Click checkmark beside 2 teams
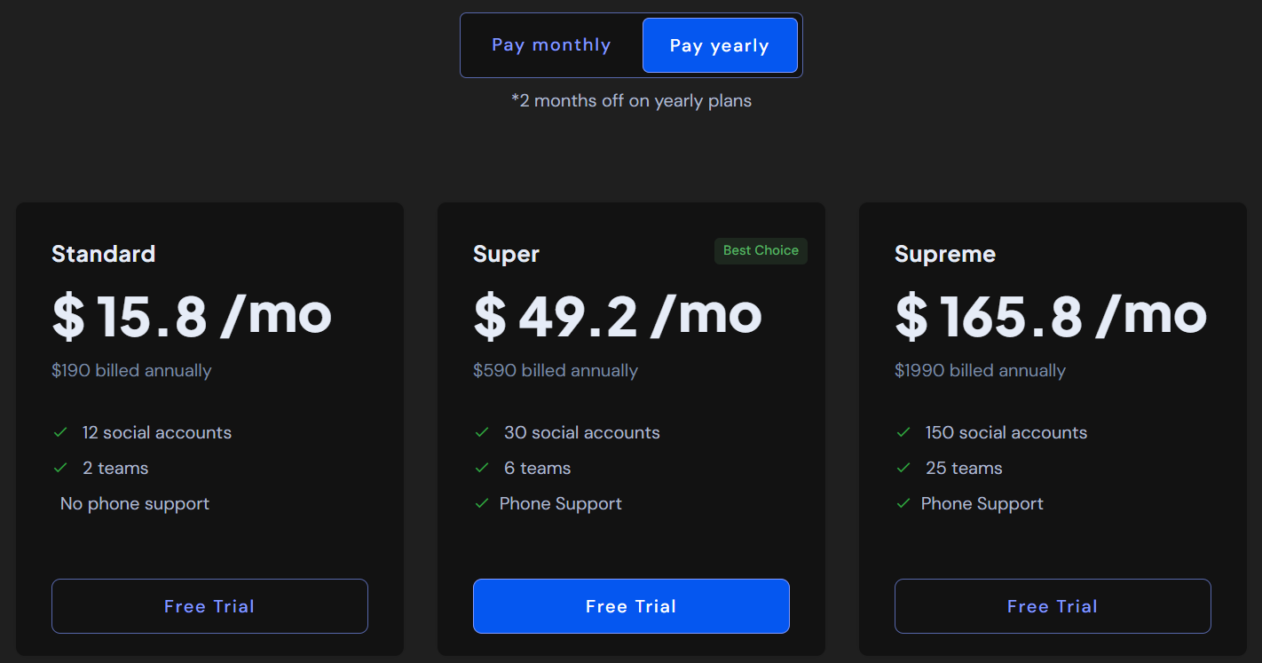Viewport: 1262px width, 663px height. coord(60,468)
